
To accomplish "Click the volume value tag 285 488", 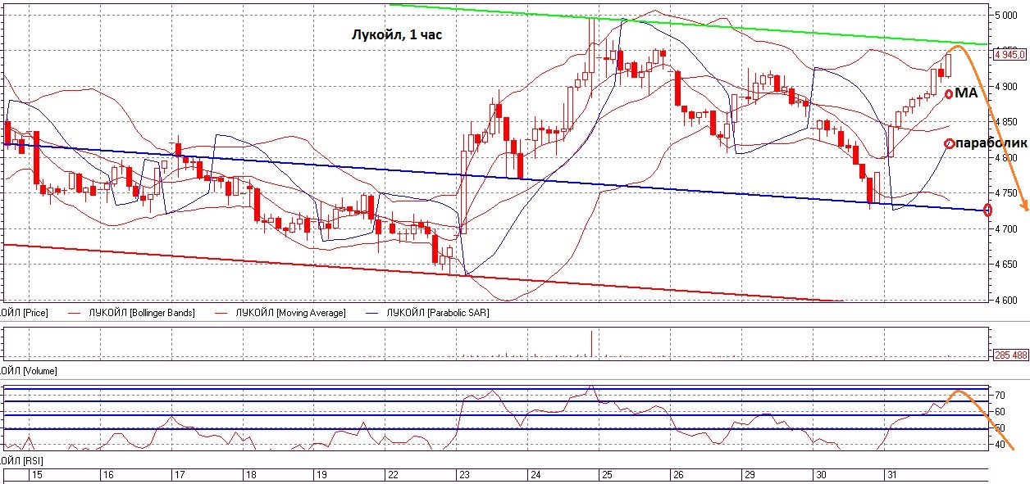I will coord(1009,355).
